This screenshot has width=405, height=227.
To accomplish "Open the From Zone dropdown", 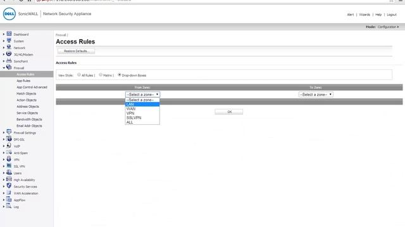I will pos(142,95).
